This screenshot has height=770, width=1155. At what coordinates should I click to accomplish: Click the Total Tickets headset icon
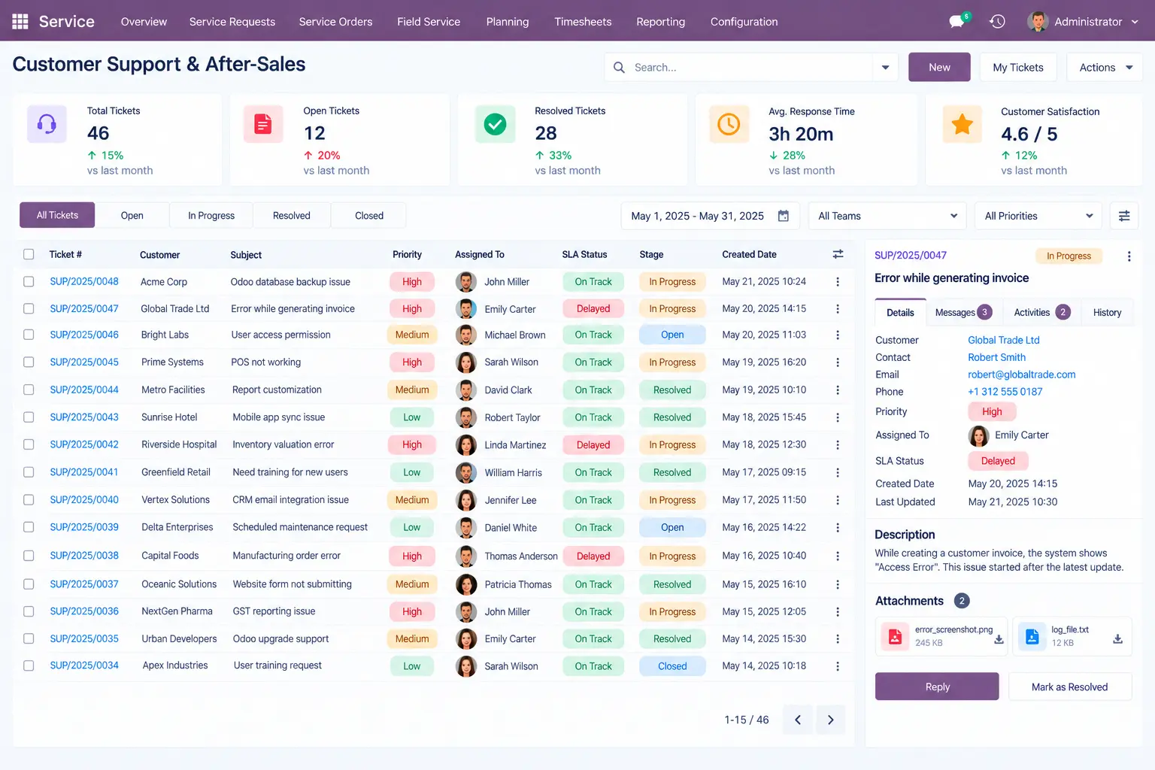pyautogui.click(x=47, y=124)
